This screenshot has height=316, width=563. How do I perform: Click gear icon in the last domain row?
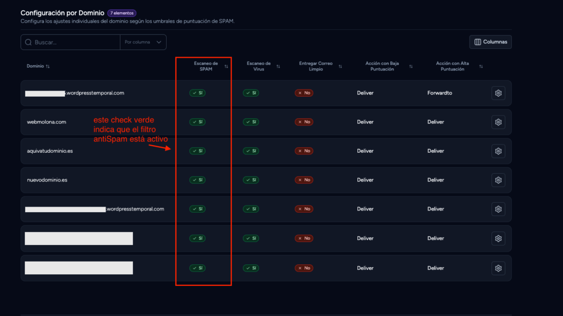click(x=498, y=268)
